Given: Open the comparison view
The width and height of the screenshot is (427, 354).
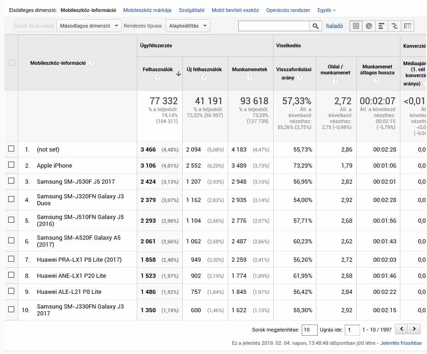Looking at the screenshot, I should point(394,26).
